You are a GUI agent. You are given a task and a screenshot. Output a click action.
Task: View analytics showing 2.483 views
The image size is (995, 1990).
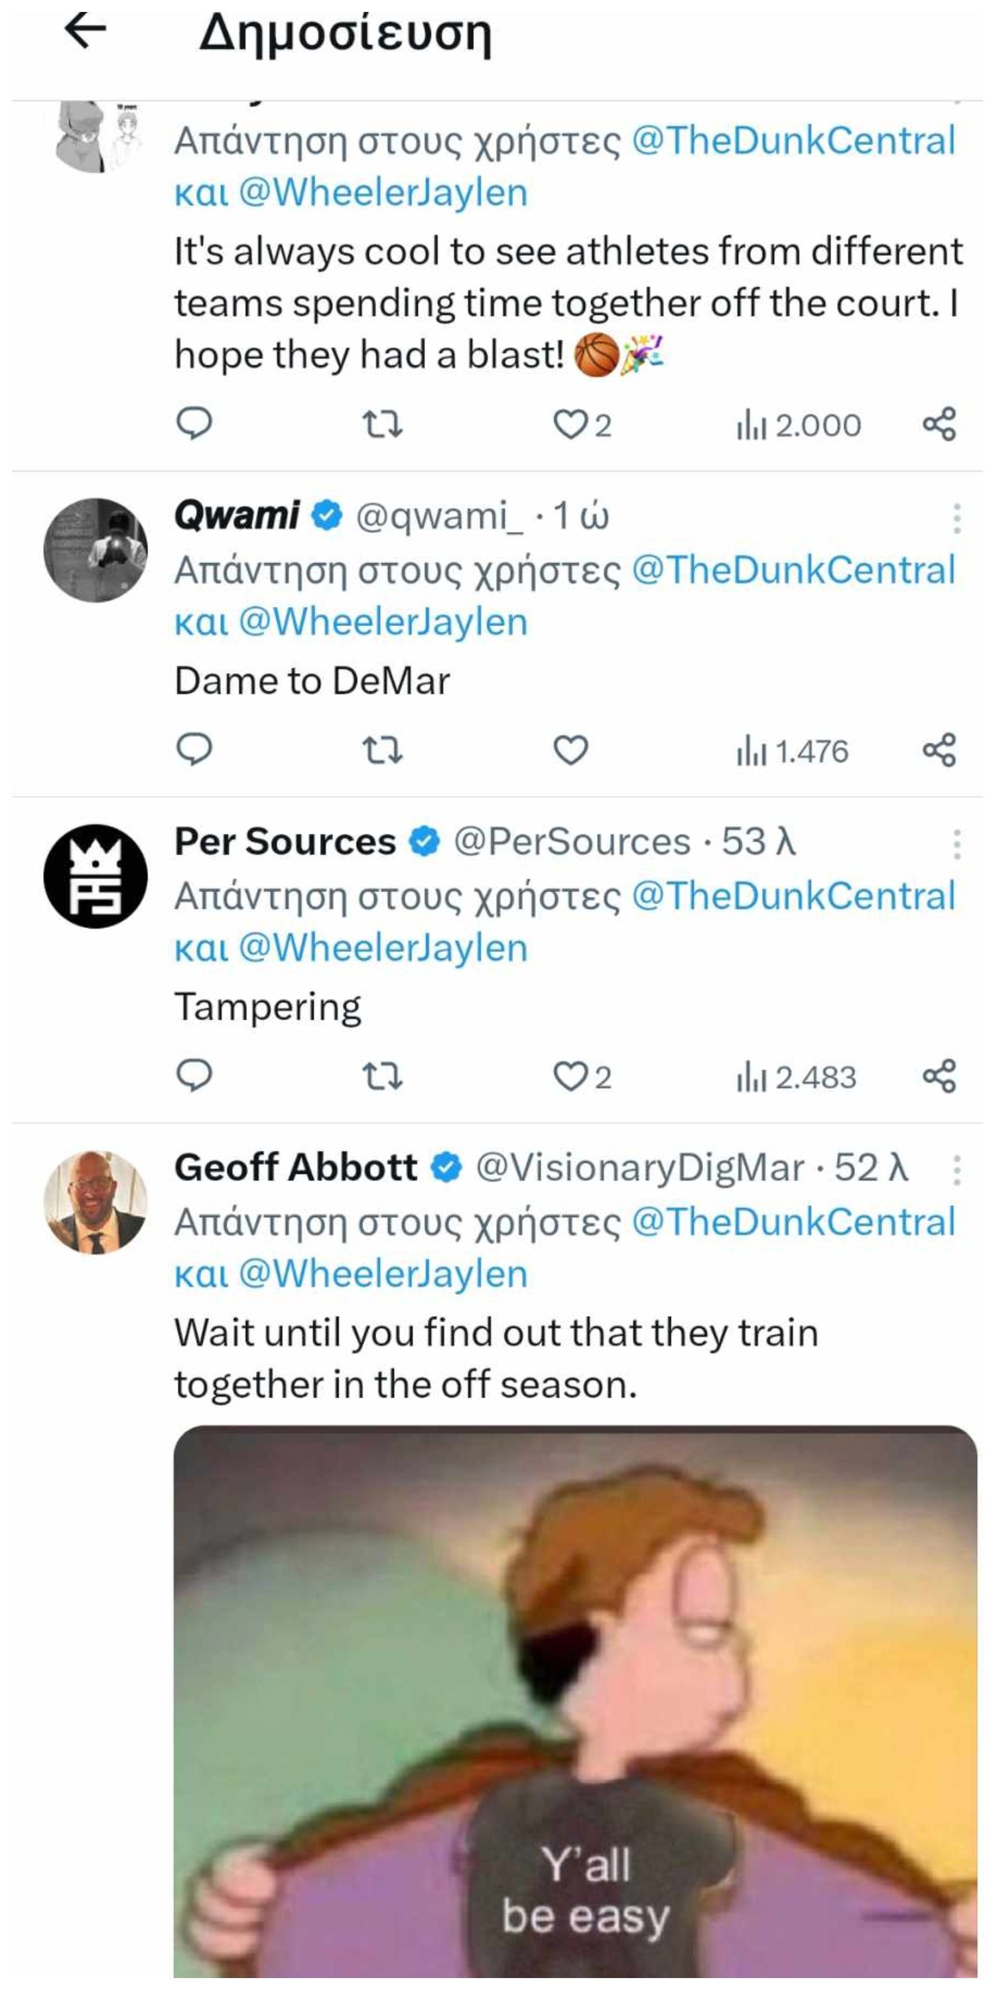tap(797, 1076)
